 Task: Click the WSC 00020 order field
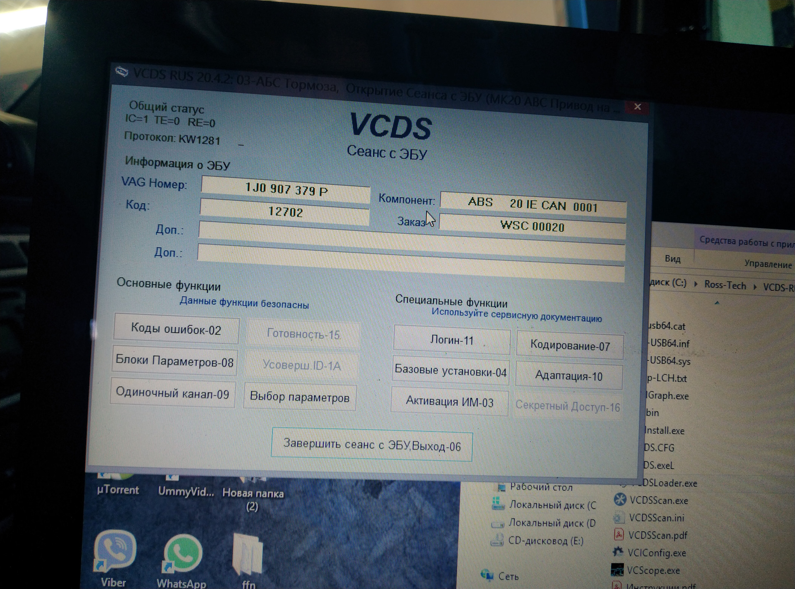coord(532,226)
